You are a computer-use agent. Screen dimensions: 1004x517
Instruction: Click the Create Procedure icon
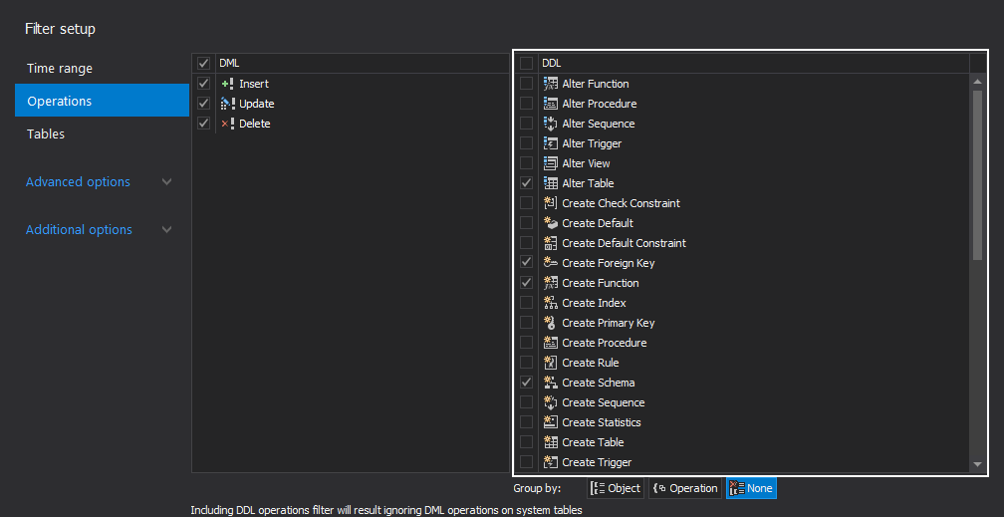point(550,343)
